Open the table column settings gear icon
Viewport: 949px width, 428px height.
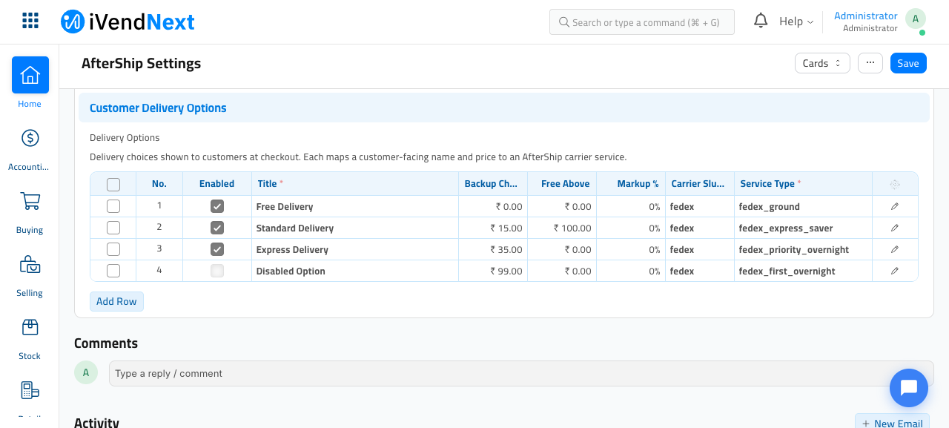pos(895,184)
